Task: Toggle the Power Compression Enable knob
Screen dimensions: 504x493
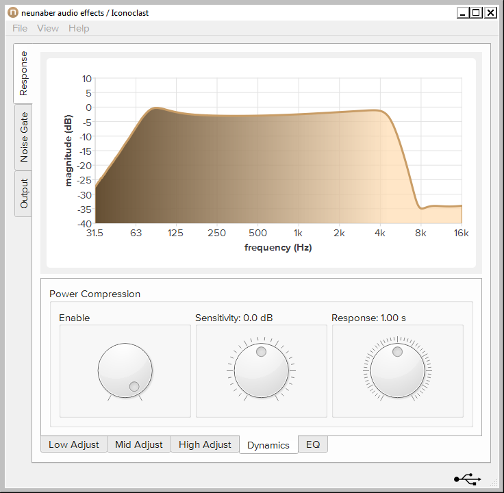Action: (125, 370)
